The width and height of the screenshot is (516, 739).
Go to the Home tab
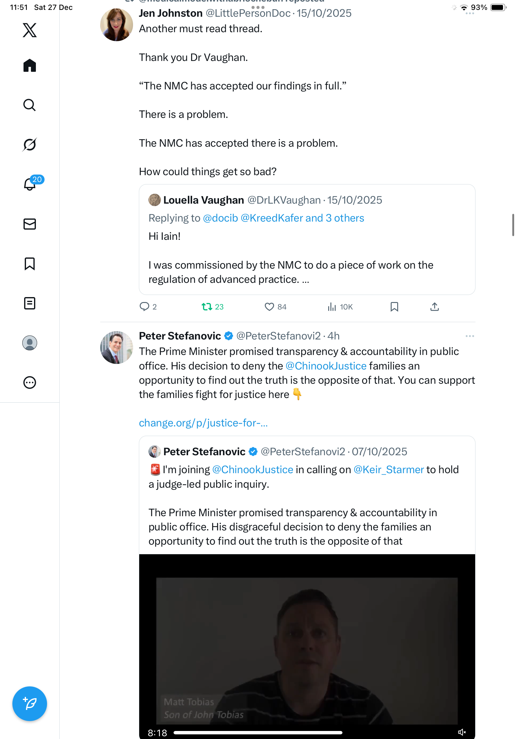[30, 65]
